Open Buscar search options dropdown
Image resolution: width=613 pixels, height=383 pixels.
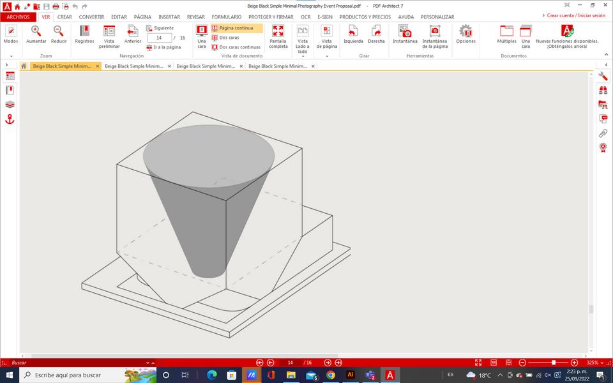point(148,363)
